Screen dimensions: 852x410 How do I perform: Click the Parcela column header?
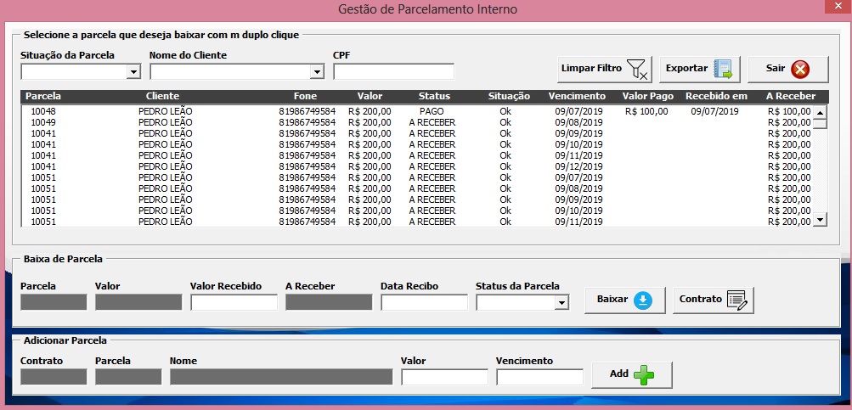43,96
